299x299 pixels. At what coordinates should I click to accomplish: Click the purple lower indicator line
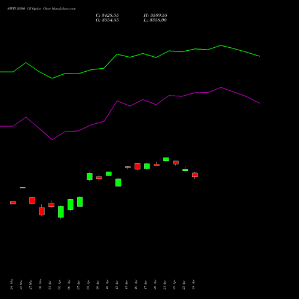(x=130, y=106)
